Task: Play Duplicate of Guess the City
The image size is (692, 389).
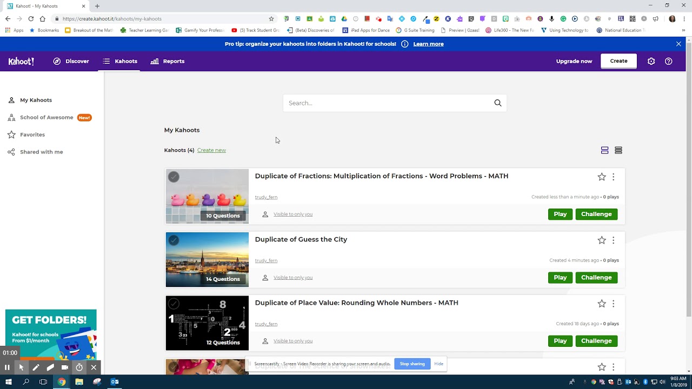Action: pos(560,278)
